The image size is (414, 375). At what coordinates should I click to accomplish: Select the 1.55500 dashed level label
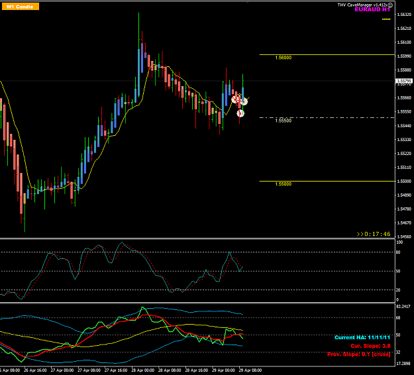tap(284, 121)
